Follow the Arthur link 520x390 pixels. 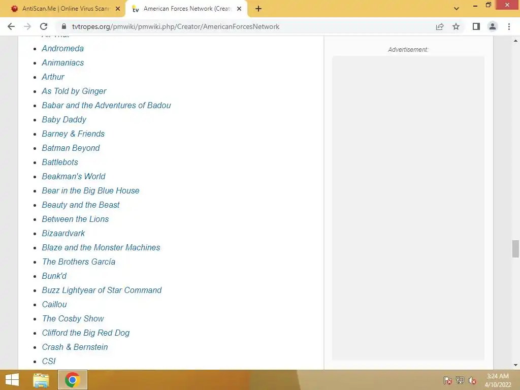pos(53,77)
